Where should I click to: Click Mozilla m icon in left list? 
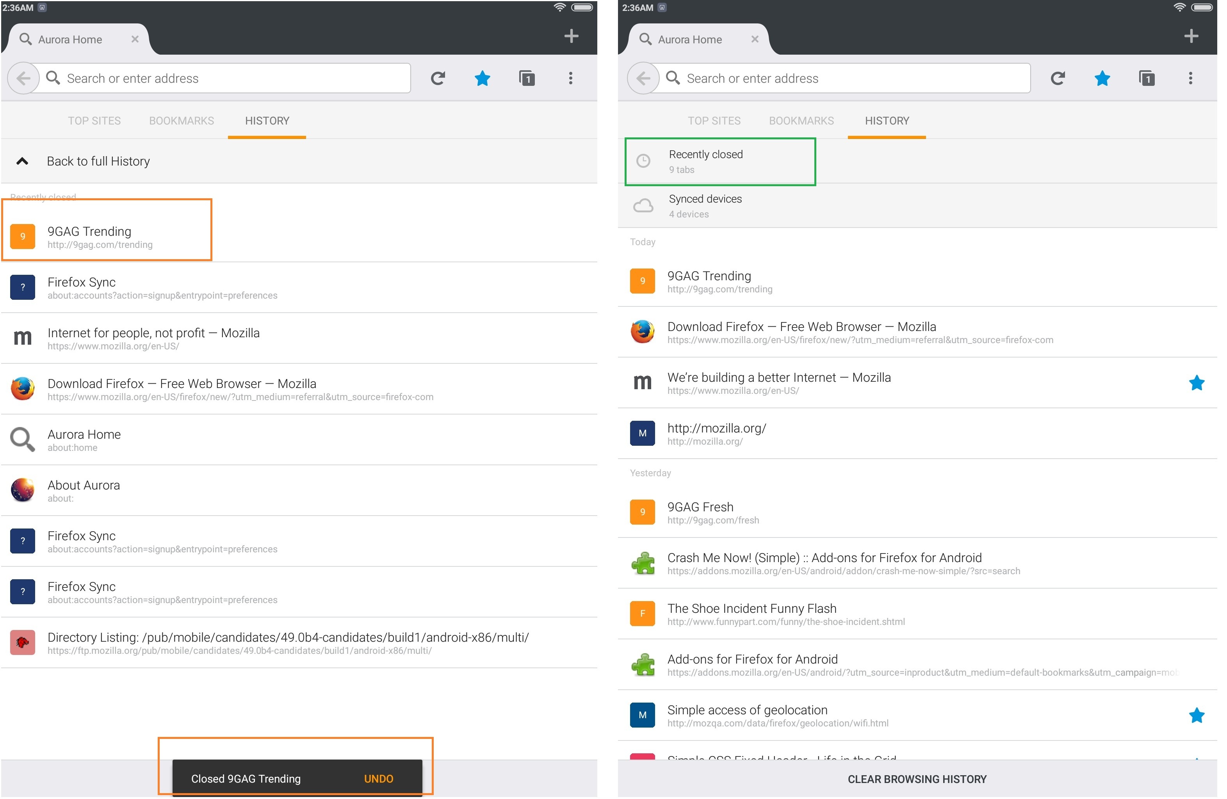tap(23, 338)
